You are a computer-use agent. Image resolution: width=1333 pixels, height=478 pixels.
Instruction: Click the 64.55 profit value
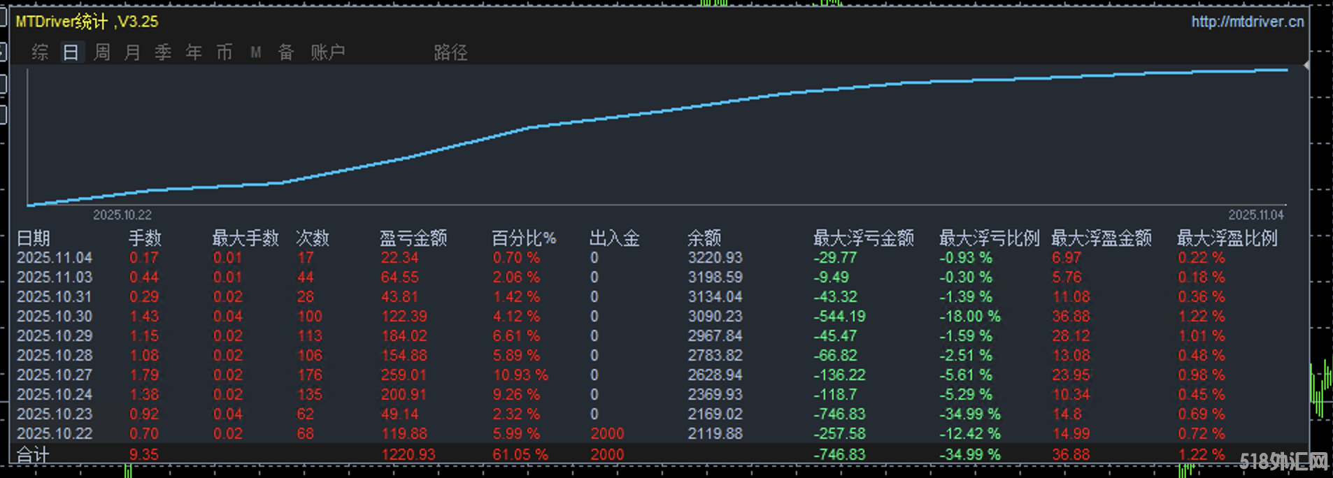pos(399,277)
